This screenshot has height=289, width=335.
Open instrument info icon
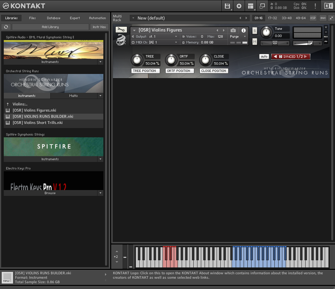click(x=243, y=30)
